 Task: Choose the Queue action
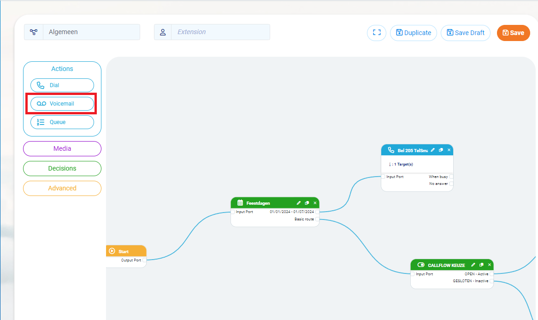tap(62, 122)
